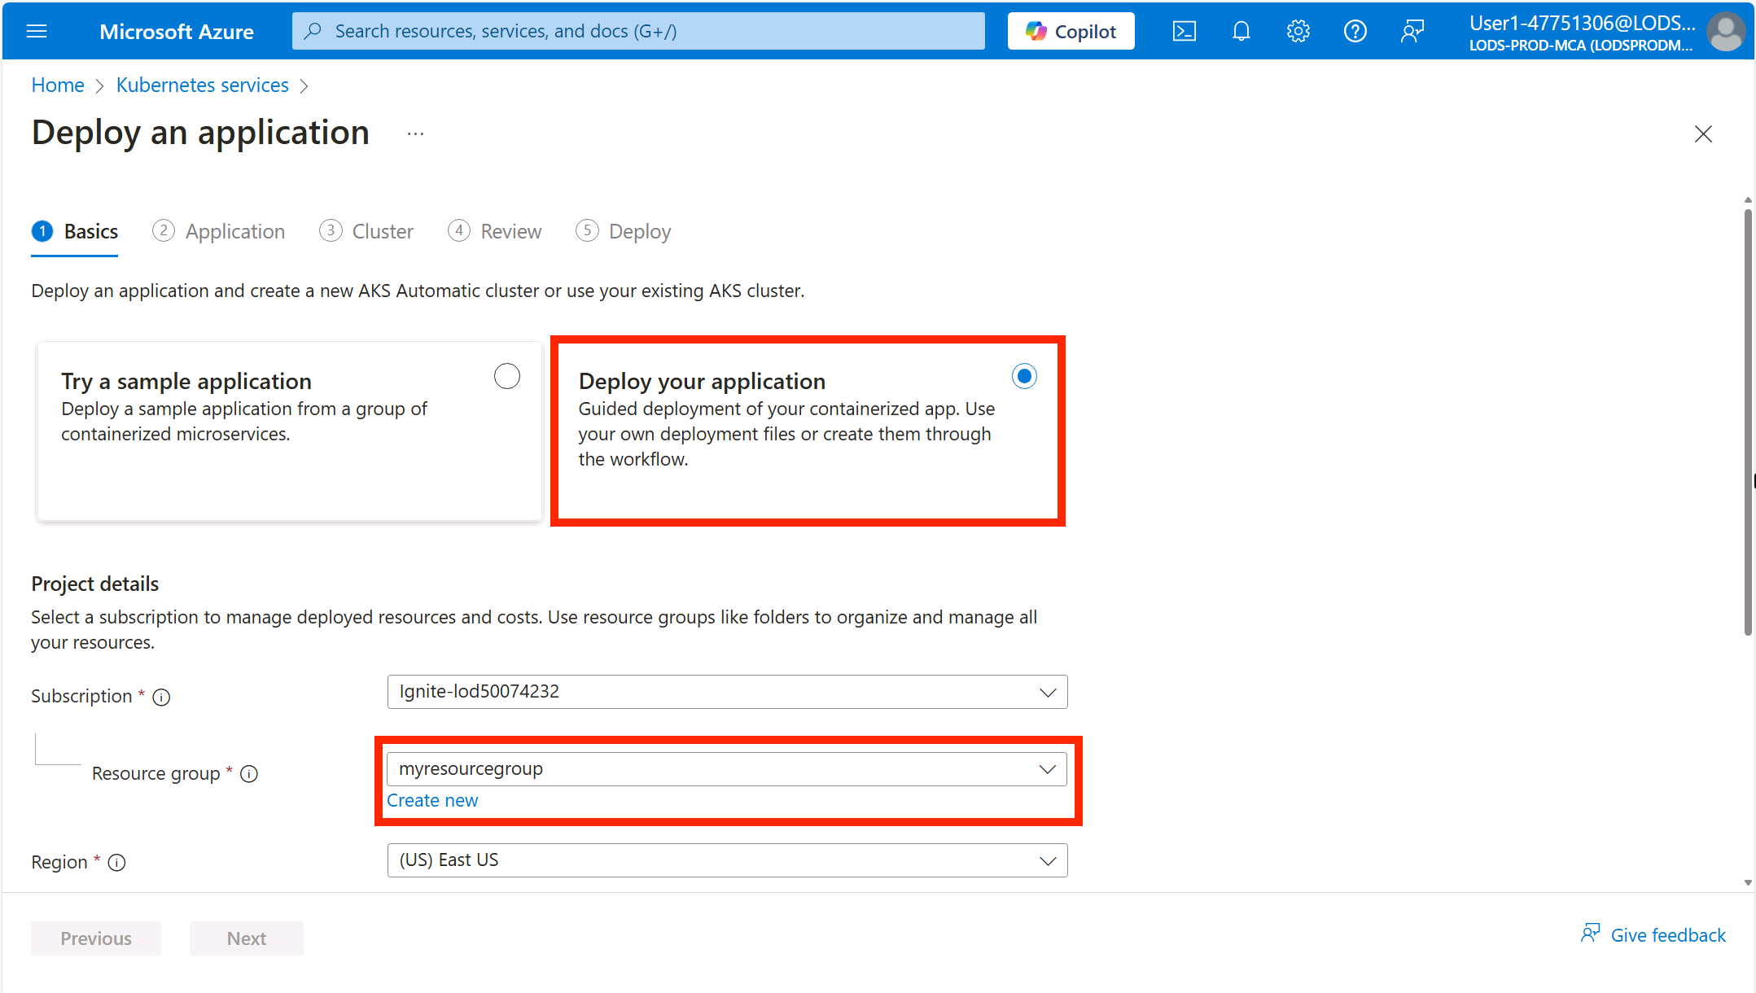
Task: Select the Deploy your application radio button
Action: coord(1024,376)
